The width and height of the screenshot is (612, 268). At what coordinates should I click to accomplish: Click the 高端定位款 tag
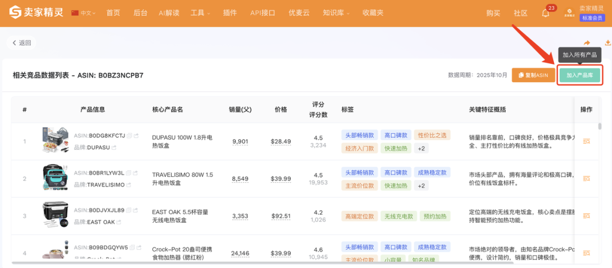click(359, 216)
